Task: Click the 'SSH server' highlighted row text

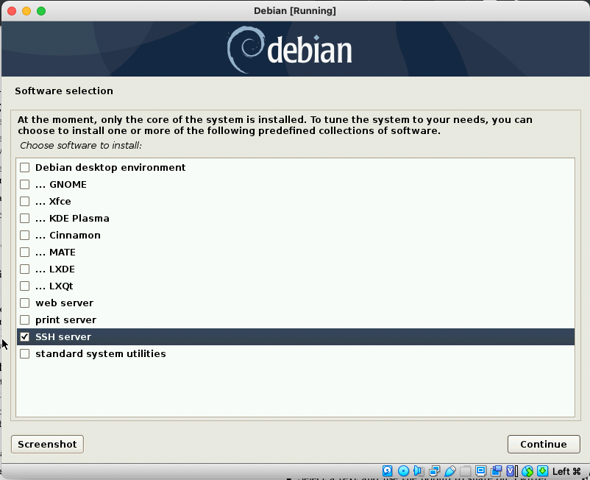Action: (x=63, y=336)
